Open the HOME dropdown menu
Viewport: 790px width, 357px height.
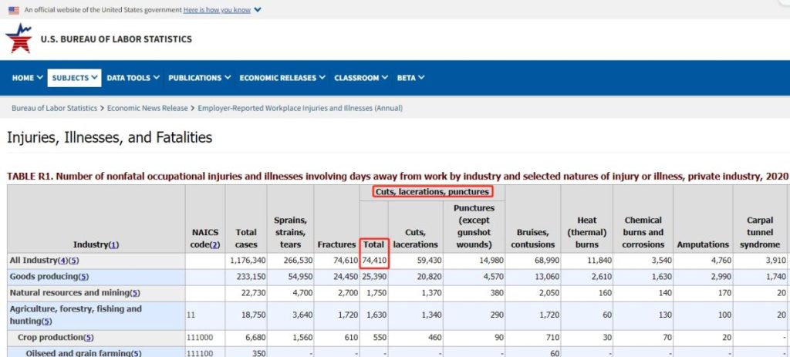tap(27, 78)
